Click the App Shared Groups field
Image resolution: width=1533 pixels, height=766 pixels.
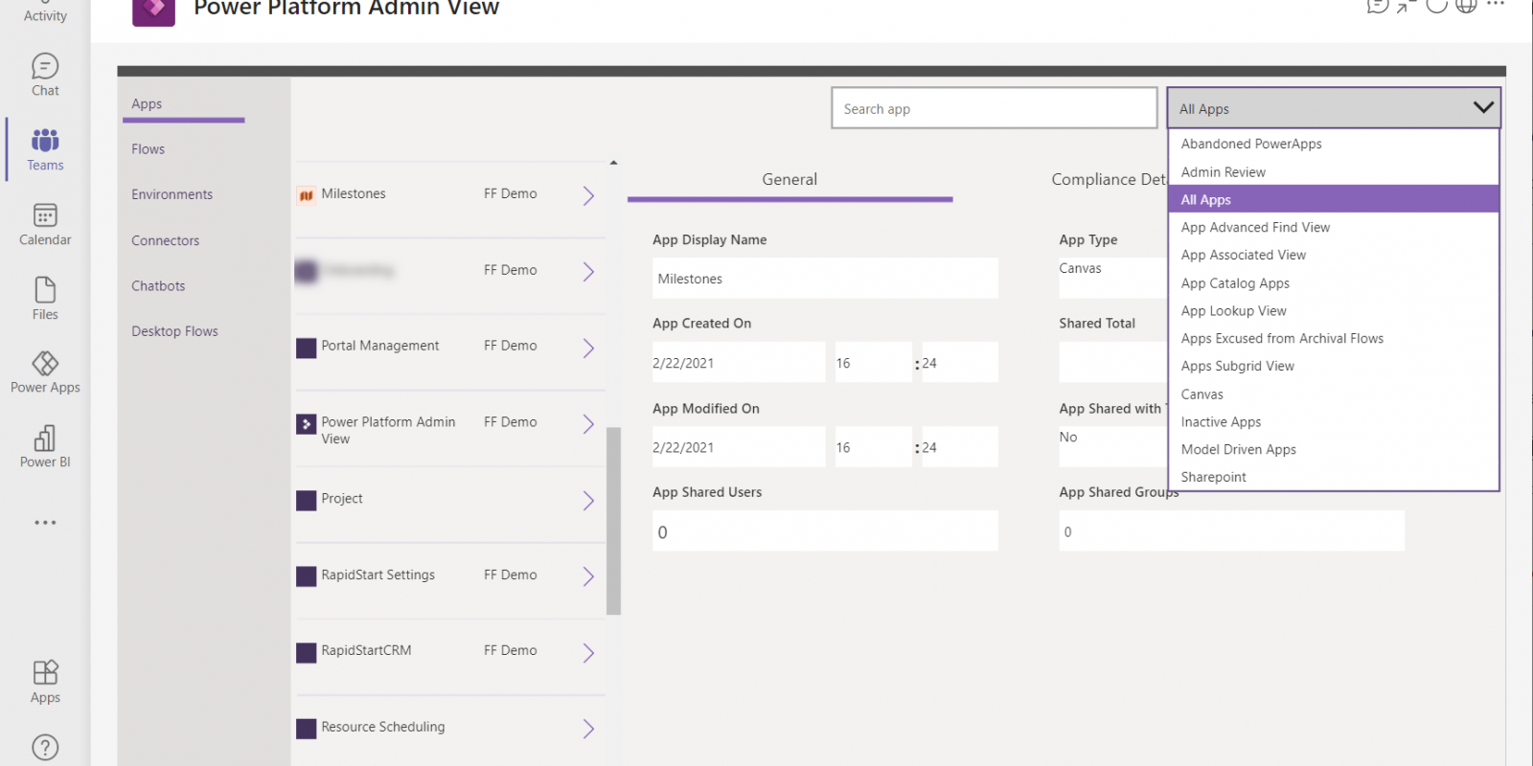[1231, 530]
